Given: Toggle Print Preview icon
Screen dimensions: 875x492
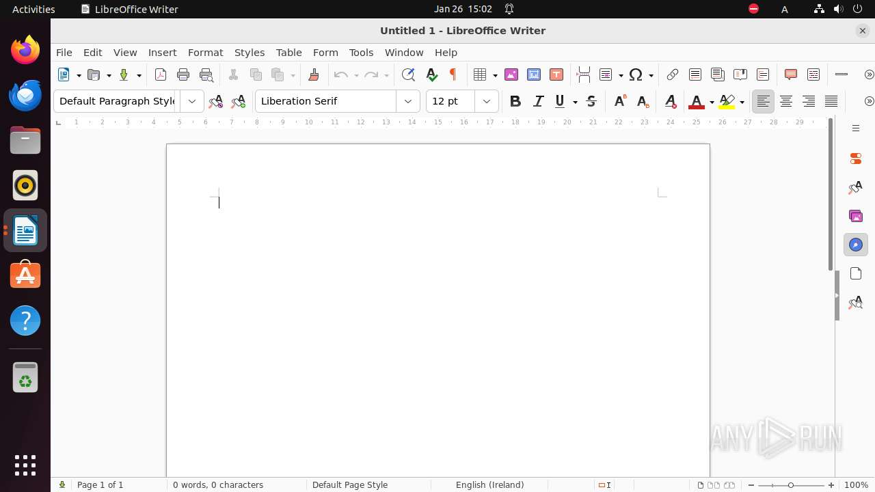Looking at the screenshot, I should tap(206, 74).
